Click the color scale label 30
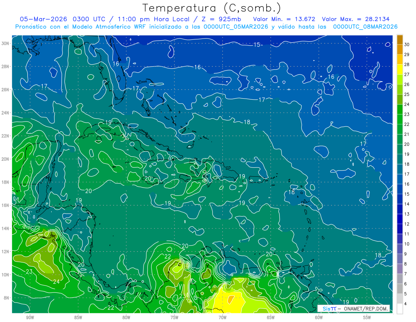Screen dimensions: 416x322 (407, 44)
